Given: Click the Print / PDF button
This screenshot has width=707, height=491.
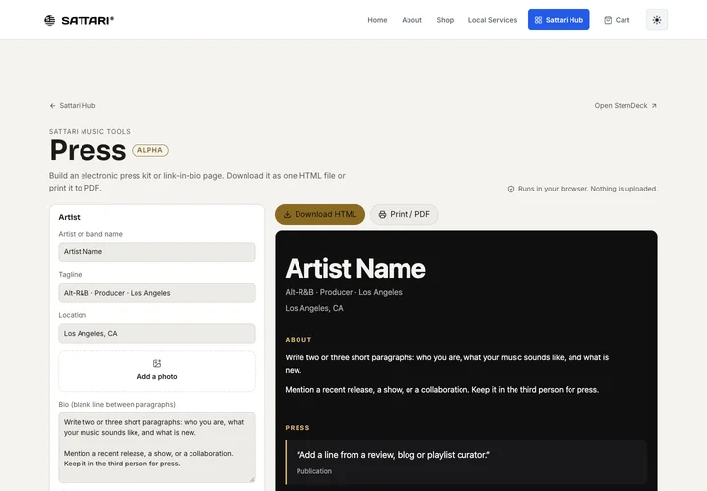Looking at the screenshot, I should [404, 215].
